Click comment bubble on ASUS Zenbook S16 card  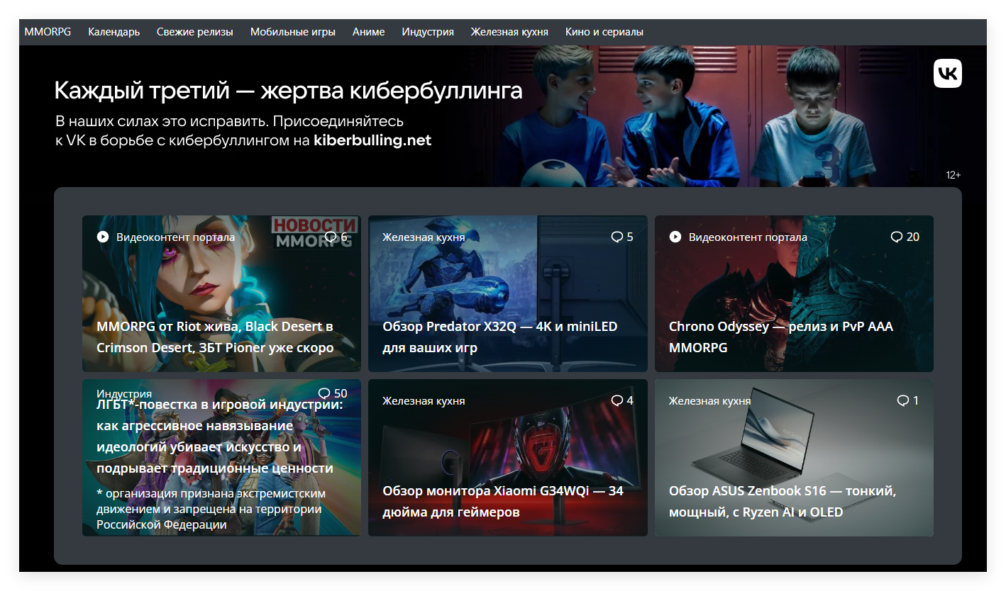(903, 401)
